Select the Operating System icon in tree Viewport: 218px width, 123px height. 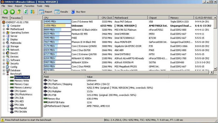coord(8,32)
